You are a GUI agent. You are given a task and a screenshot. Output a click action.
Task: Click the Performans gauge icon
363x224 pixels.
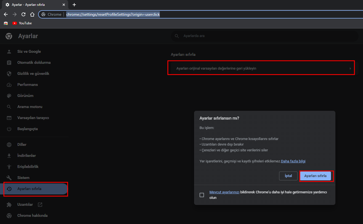pos(9,85)
